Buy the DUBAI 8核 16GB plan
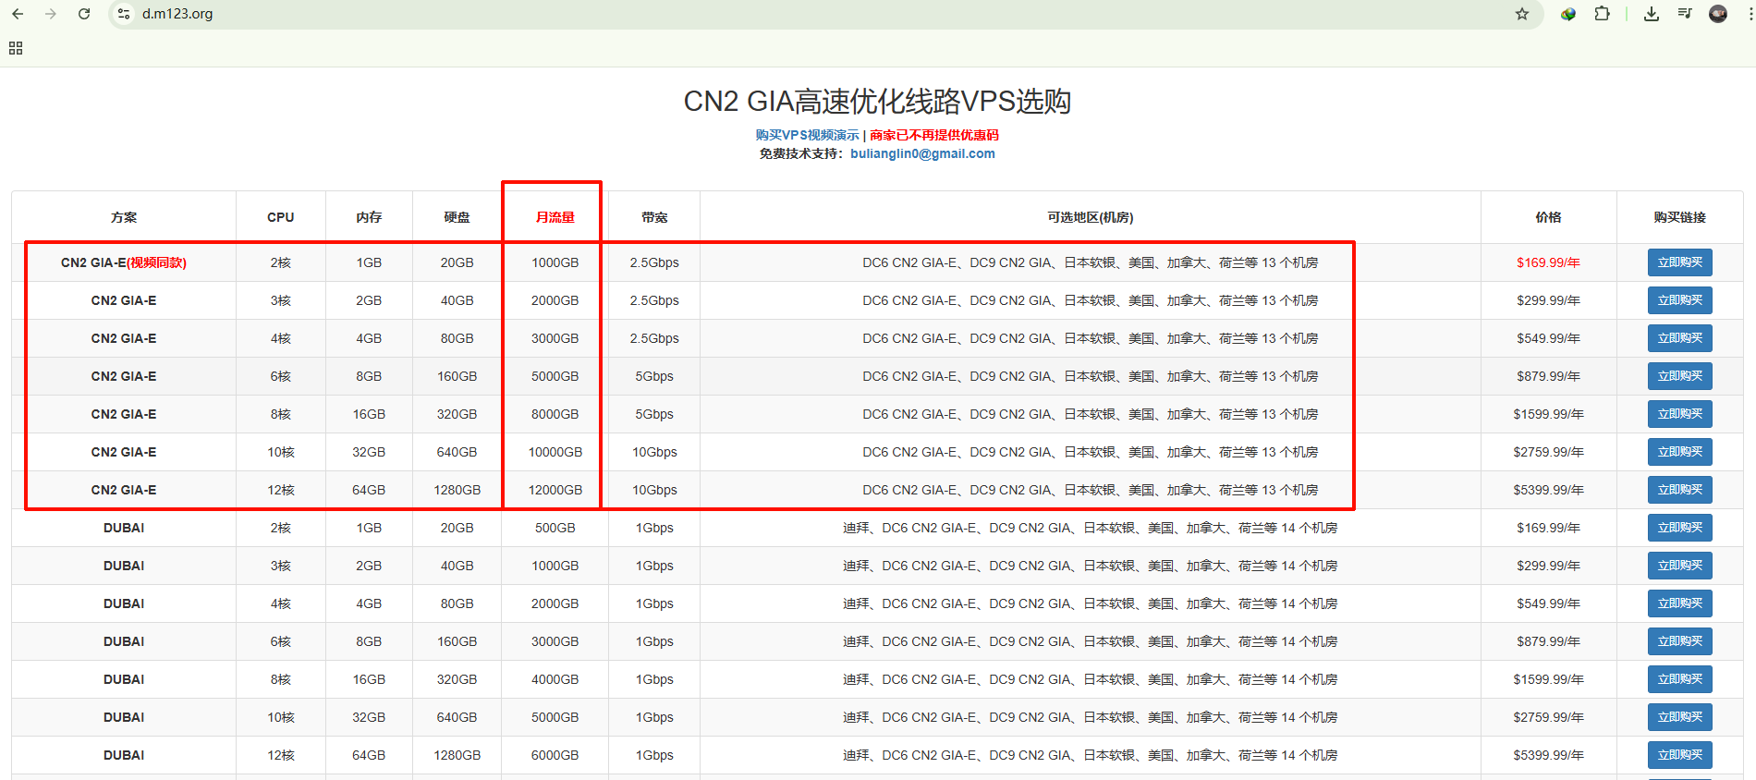The width and height of the screenshot is (1756, 780). (x=1679, y=679)
